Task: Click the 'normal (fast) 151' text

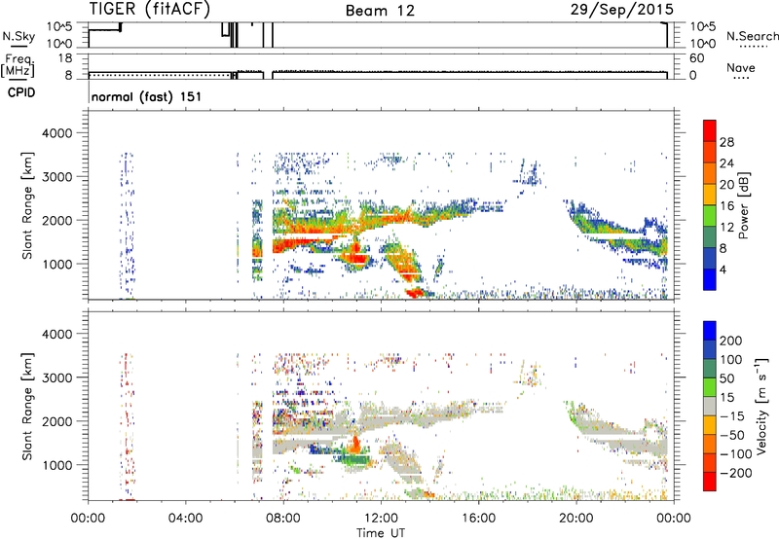Action: [x=147, y=96]
